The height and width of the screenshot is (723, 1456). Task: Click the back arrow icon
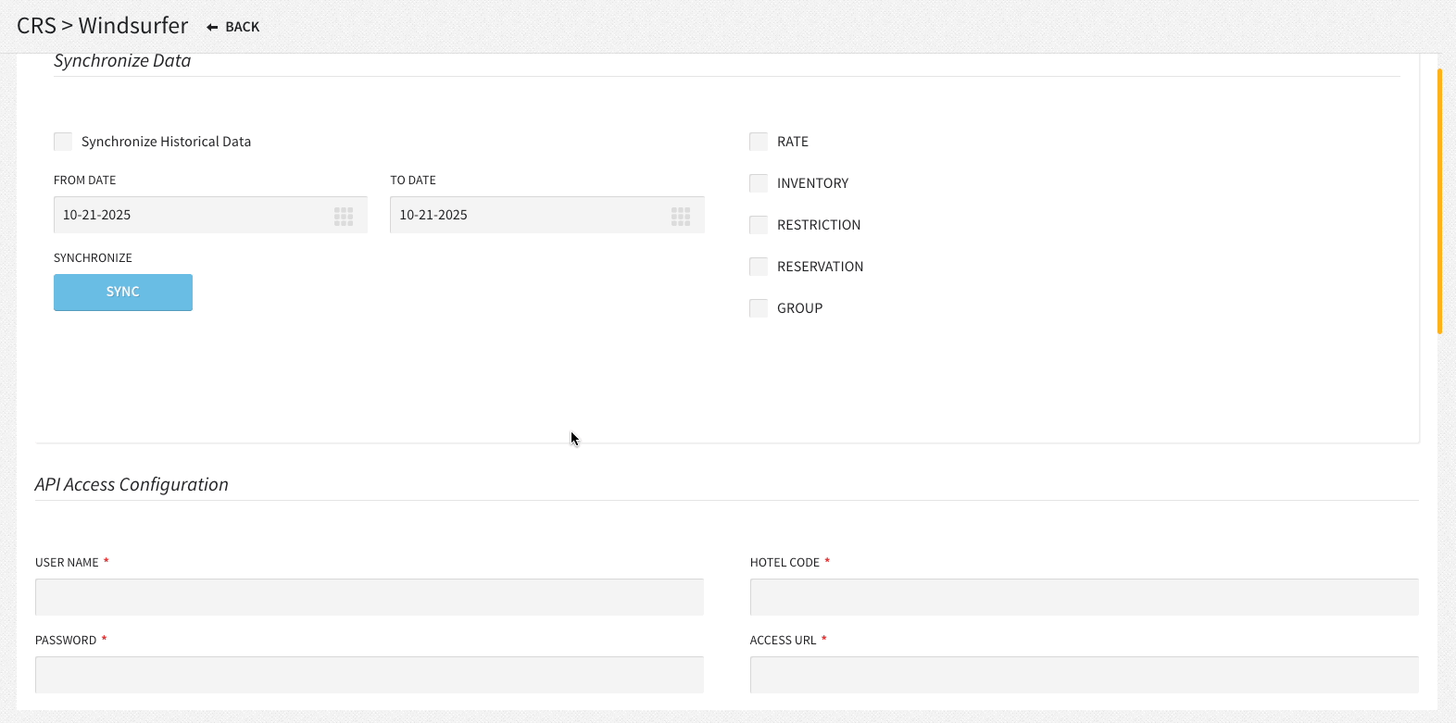[x=212, y=27]
